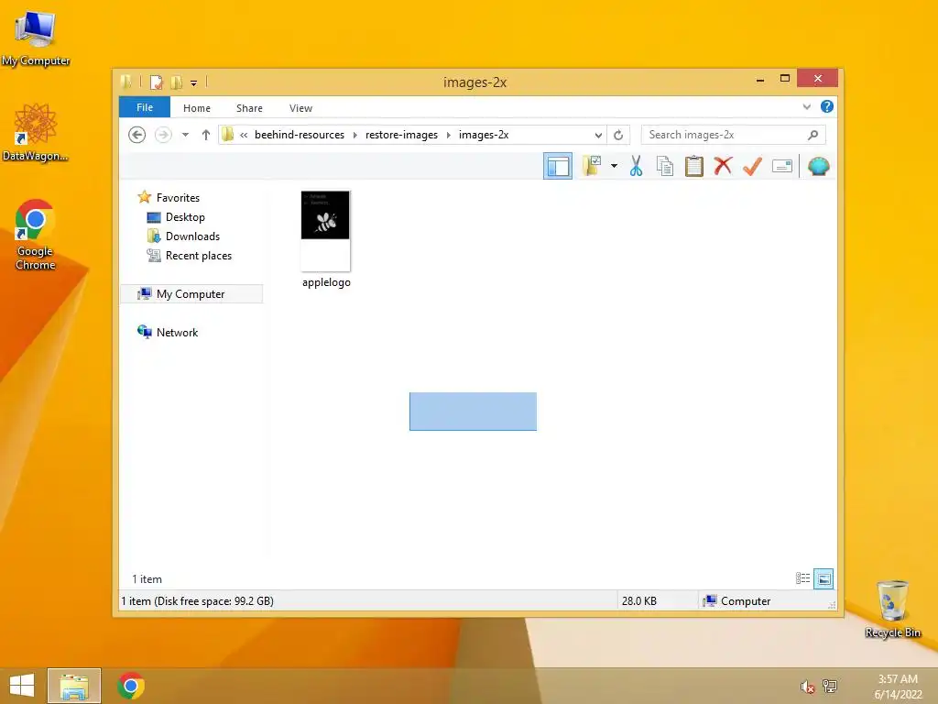Minimize the images-2x window

[x=759, y=79]
